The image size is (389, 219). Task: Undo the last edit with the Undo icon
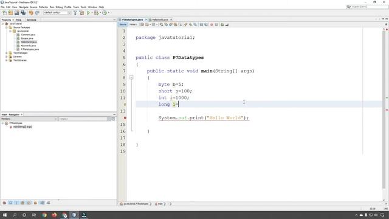31,13
